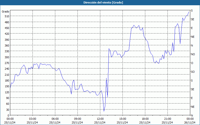Select the "Grado" axis unit label

[x=5, y=11]
